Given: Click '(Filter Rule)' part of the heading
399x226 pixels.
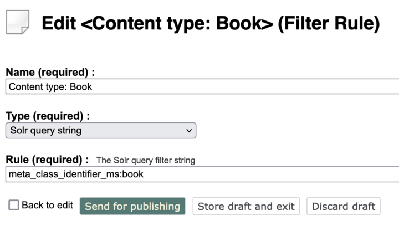Looking at the screenshot, I should coord(329,23).
